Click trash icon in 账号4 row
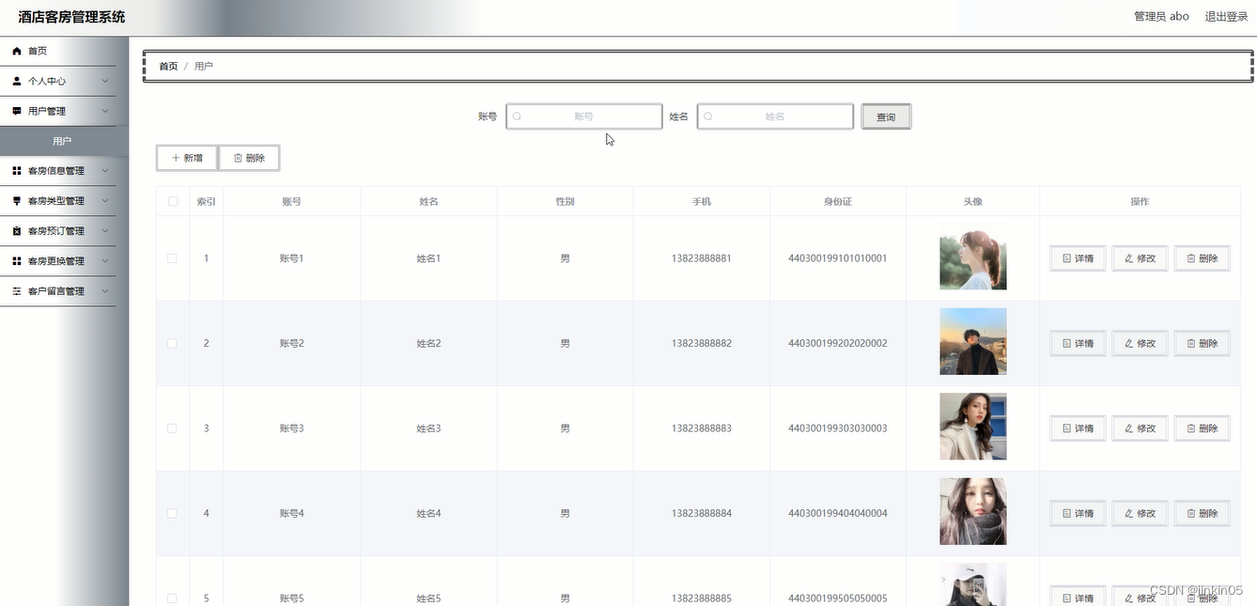The height and width of the screenshot is (606, 1257). pyautogui.click(x=1191, y=513)
